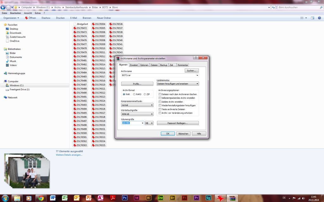324x202 pixels.
Task: Enable Selbstentpackendes Archiv erstellen
Action: click(160, 98)
